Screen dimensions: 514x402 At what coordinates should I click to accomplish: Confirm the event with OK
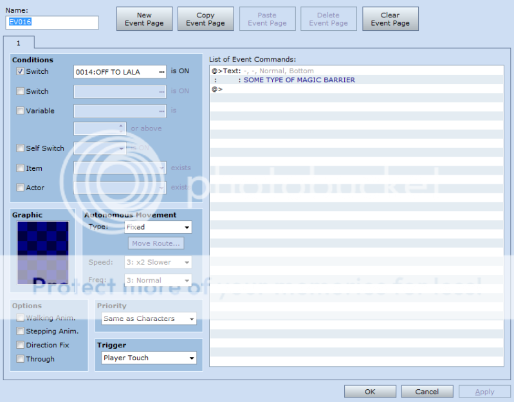370,391
